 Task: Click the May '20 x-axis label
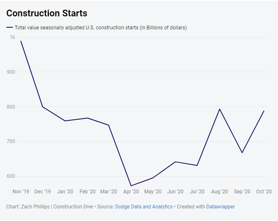coord(153,192)
